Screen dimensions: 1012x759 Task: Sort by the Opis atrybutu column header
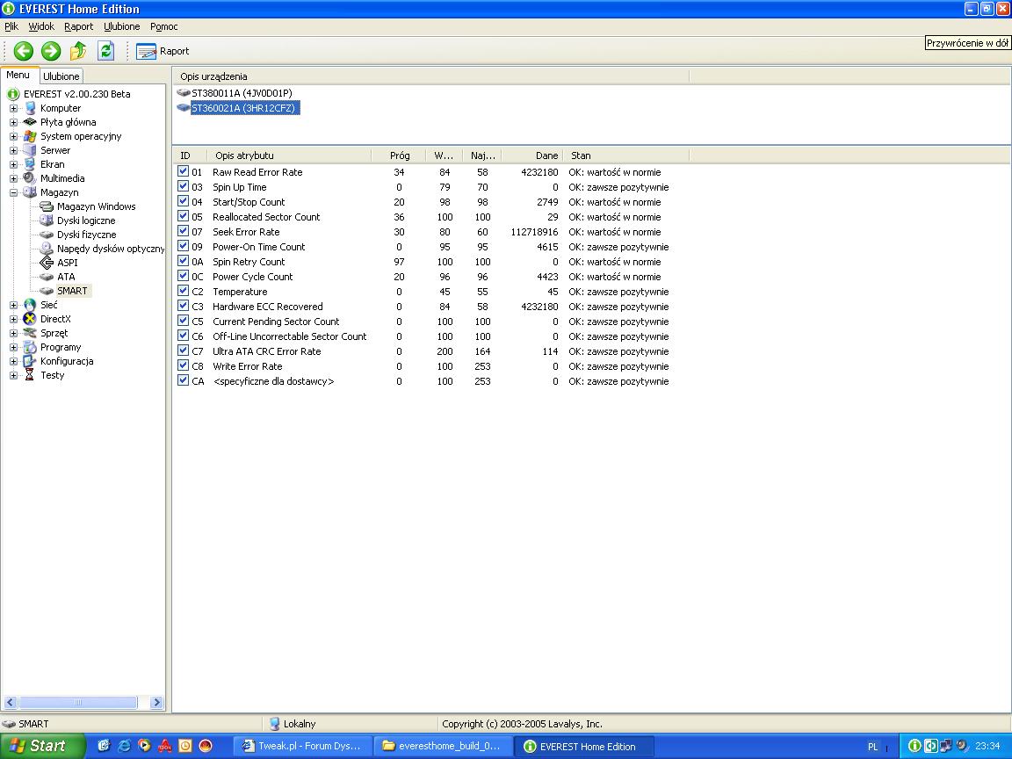tap(289, 155)
